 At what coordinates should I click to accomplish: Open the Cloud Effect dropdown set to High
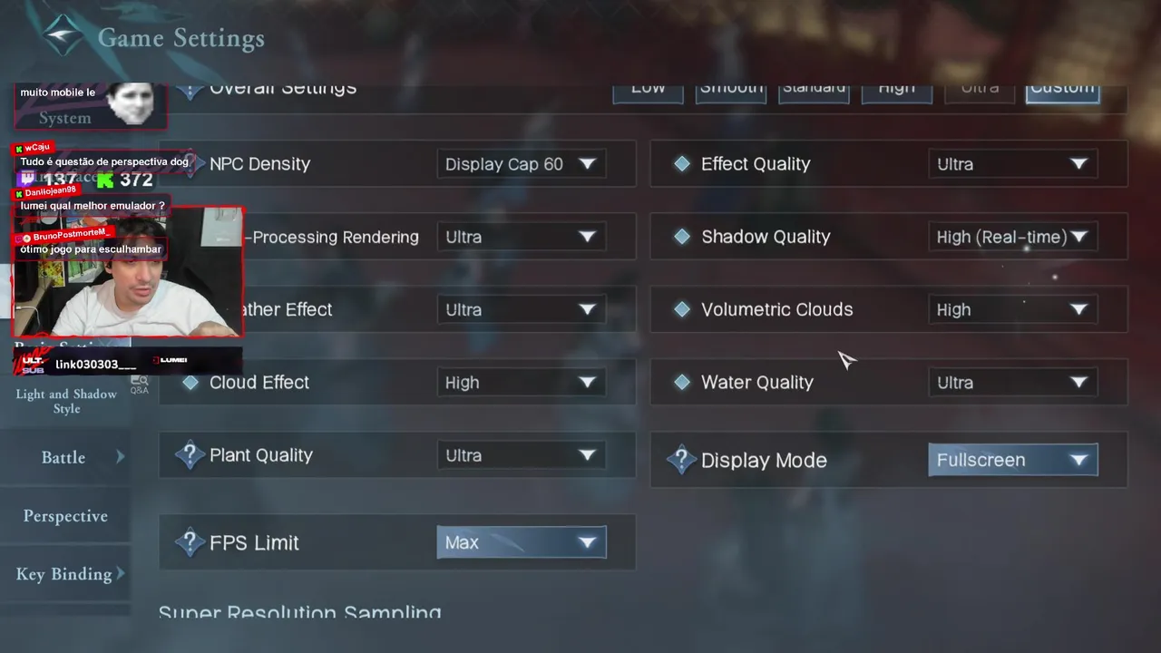522,383
